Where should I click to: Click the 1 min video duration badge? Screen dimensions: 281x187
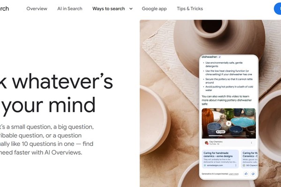[x=221, y=132]
